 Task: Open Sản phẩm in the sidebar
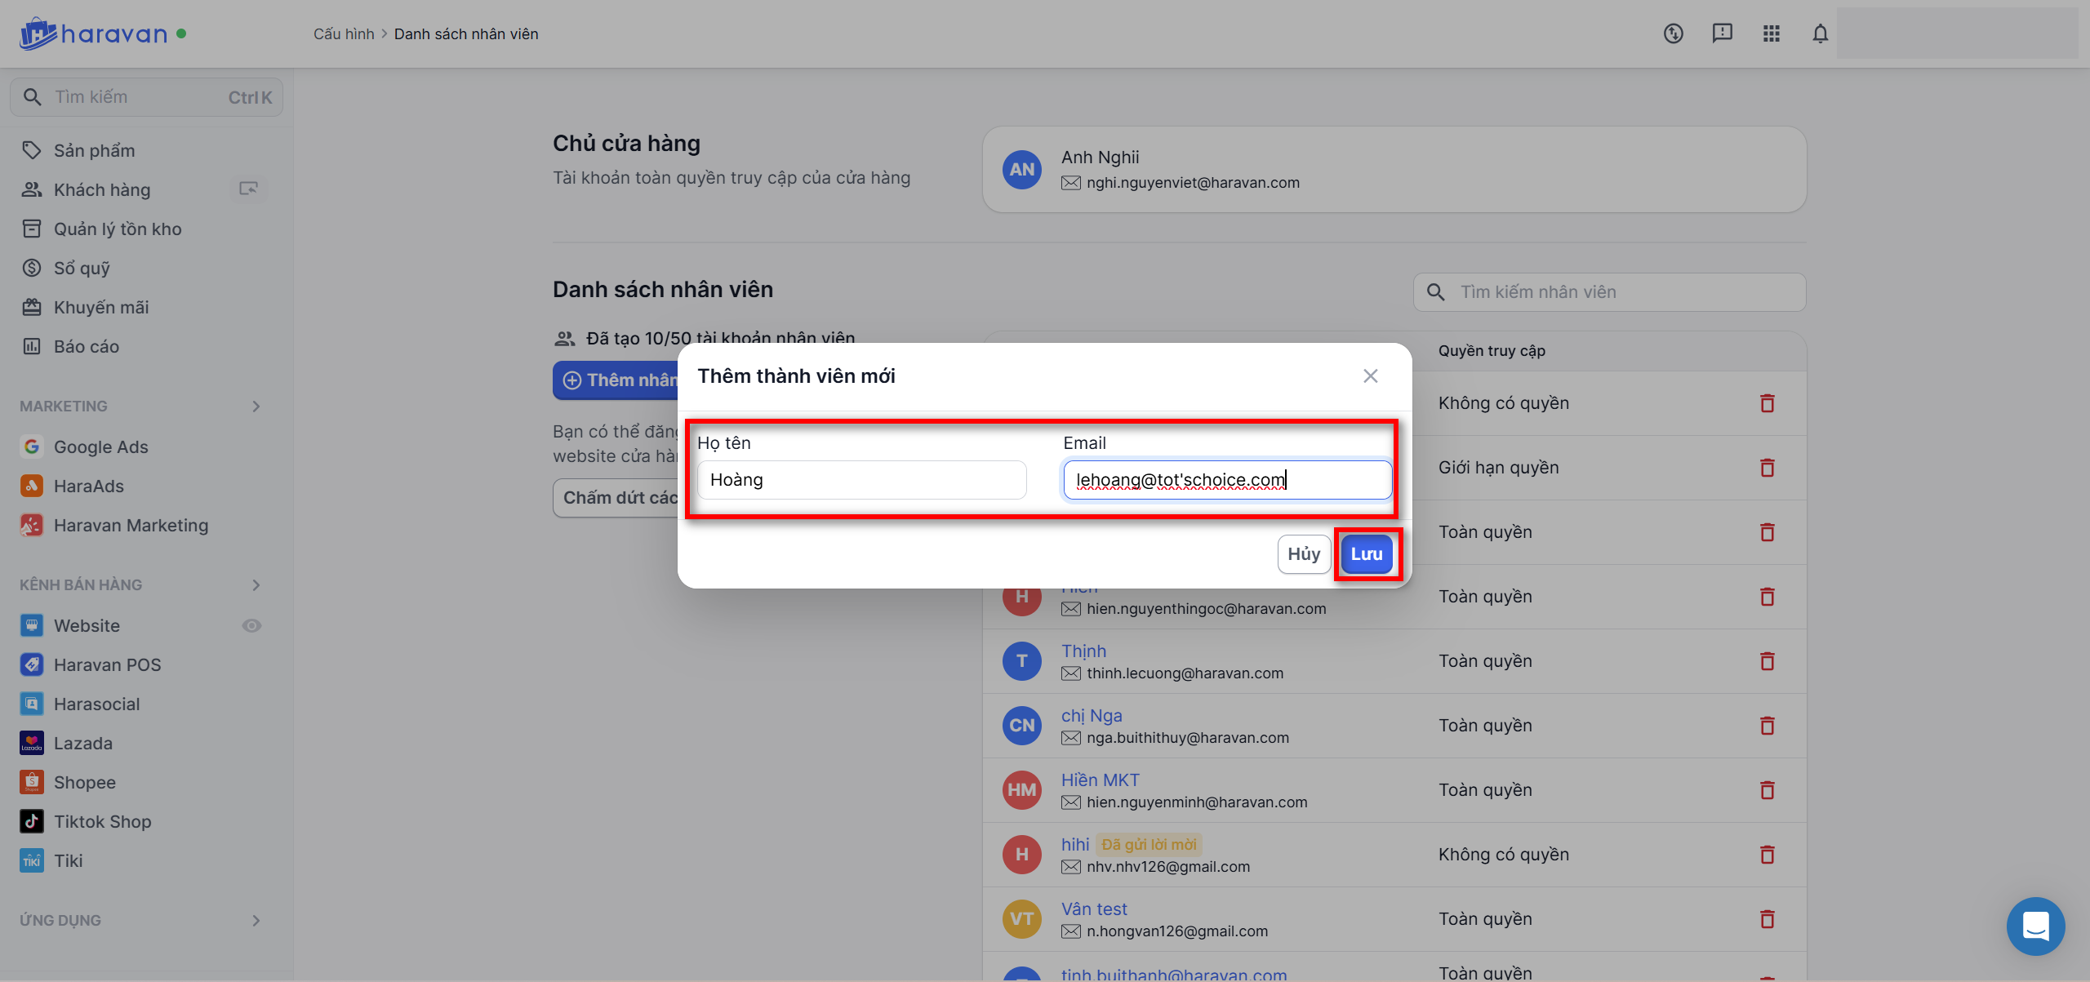[x=94, y=151]
